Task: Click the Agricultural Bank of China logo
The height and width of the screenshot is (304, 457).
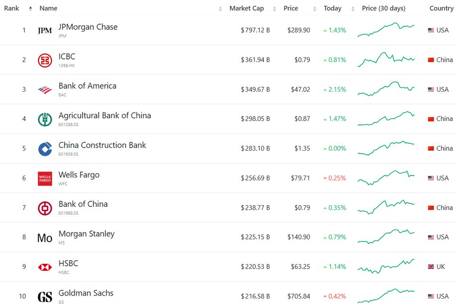Action: tap(45, 120)
